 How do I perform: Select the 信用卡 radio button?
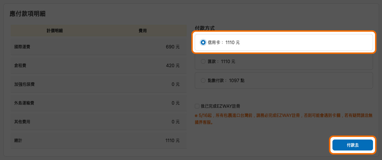(203, 42)
